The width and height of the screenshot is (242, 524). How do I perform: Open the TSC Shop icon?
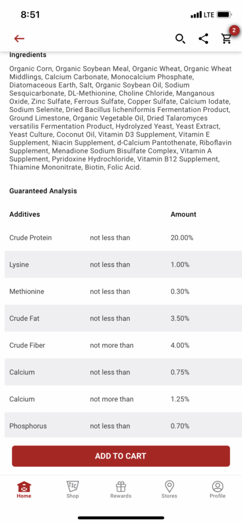[73, 486]
